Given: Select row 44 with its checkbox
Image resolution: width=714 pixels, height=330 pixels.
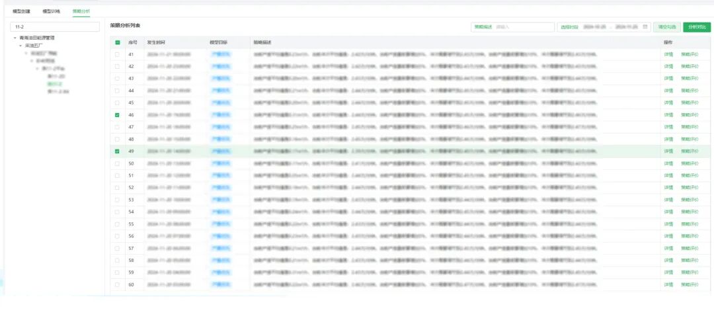Looking at the screenshot, I should (x=118, y=91).
